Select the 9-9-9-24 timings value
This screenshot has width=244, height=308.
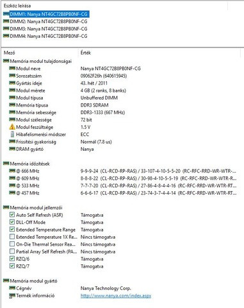coord(158,171)
